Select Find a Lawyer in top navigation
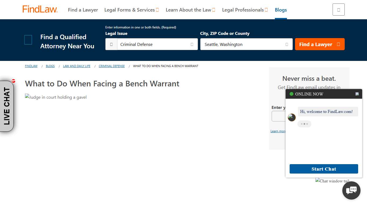Viewport: 367px width, 206px height. [x=83, y=10]
